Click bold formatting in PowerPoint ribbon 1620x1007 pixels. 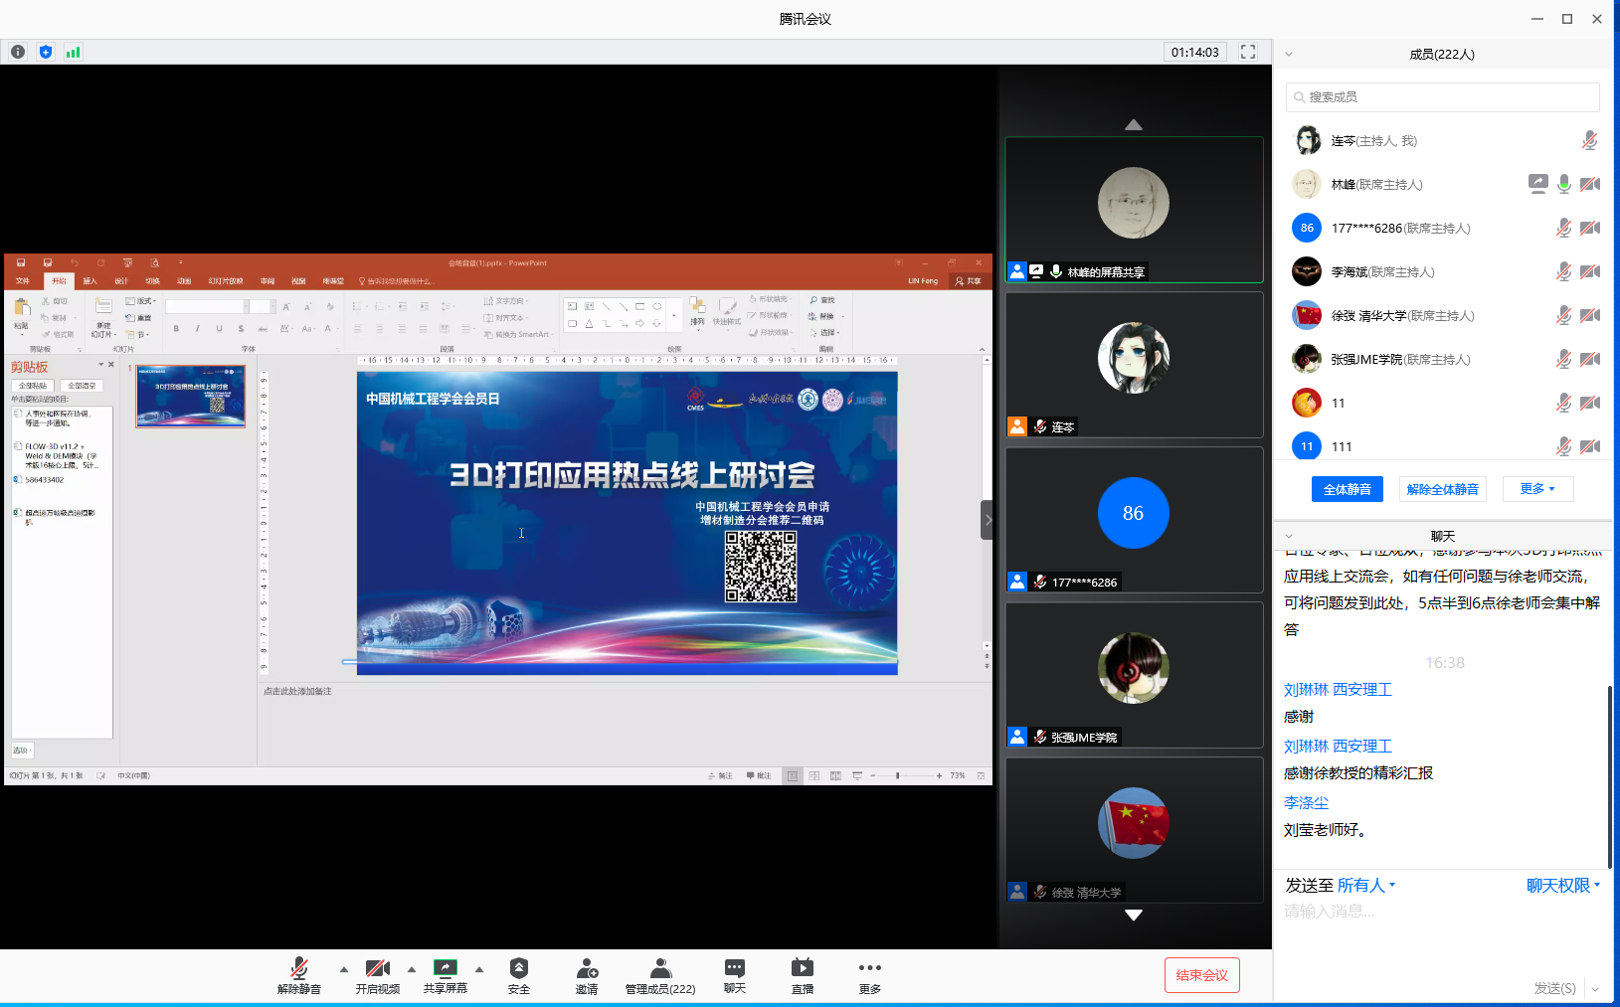(176, 328)
